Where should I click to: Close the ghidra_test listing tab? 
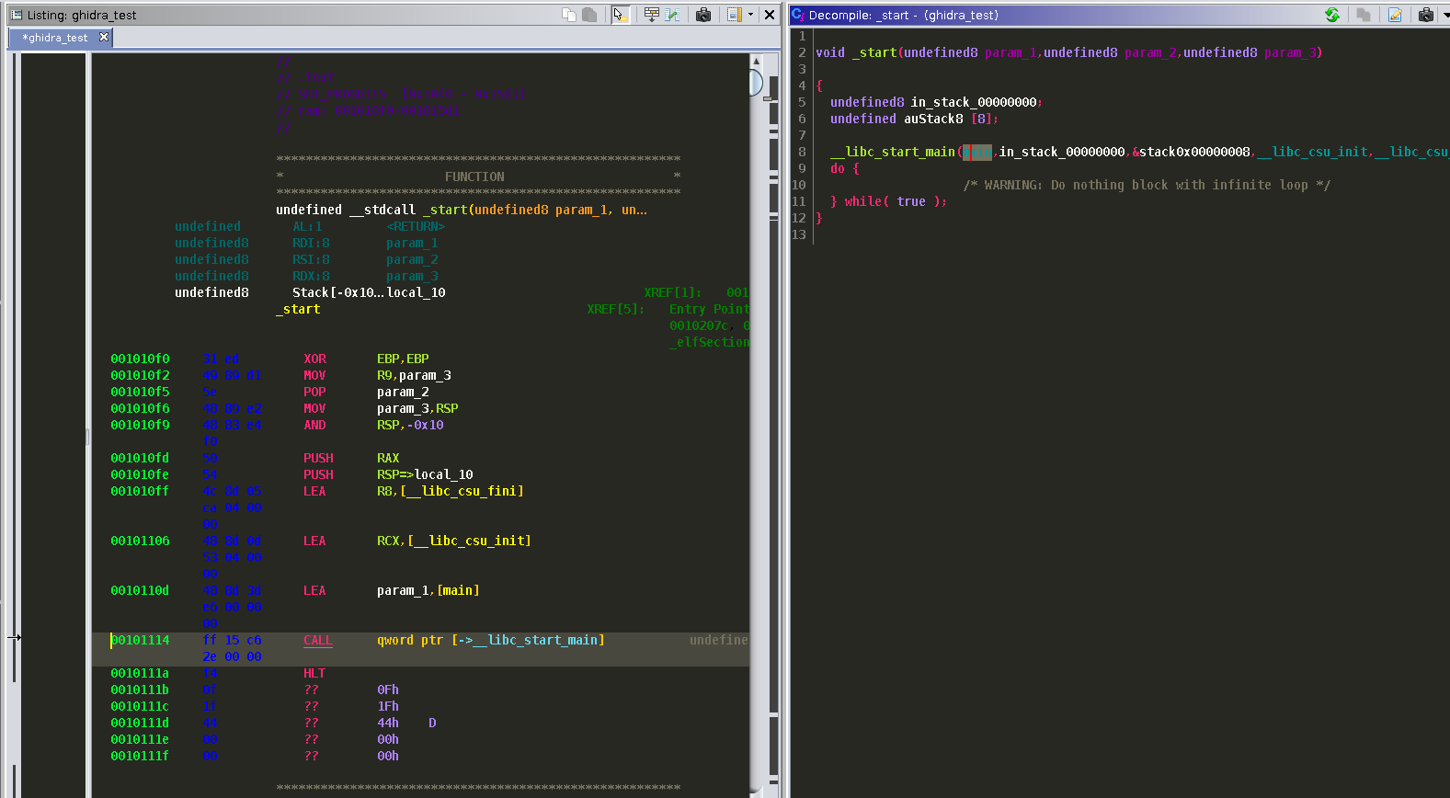point(104,38)
